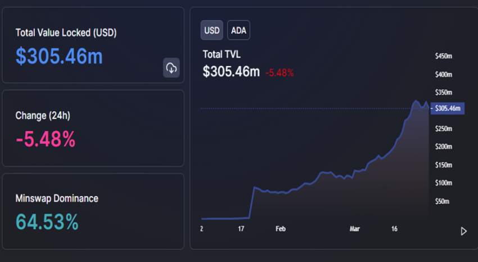Click the Minswap Dominance label

[x=57, y=199]
